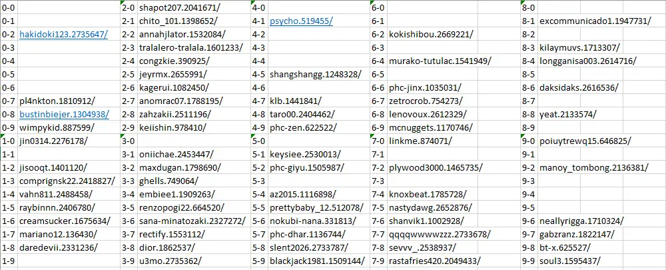This screenshot has width=666, height=270.
Task: Follow the bustinbiejer.1304938/ link
Action: [64, 114]
